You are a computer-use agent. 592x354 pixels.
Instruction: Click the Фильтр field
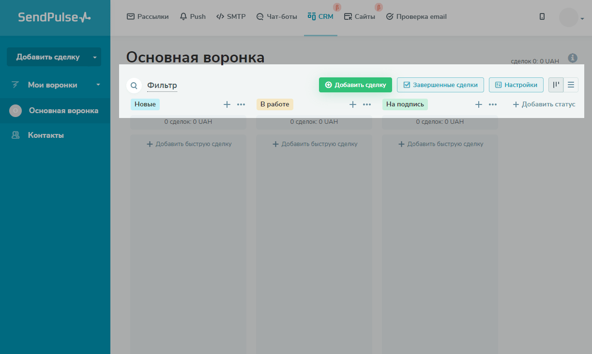click(x=162, y=86)
